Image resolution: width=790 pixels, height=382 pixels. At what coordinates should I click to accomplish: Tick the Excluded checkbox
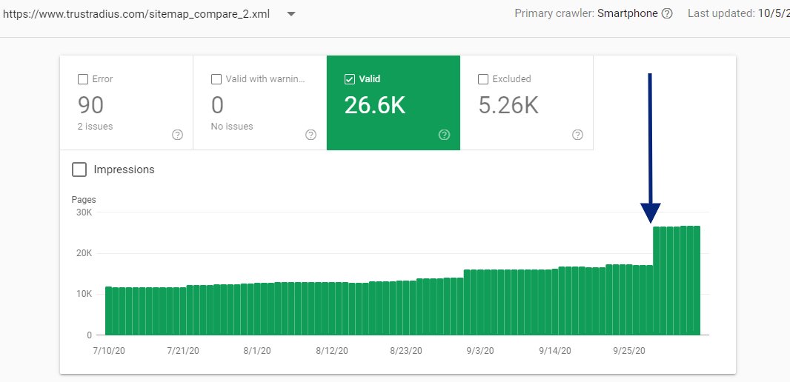(482, 79)
